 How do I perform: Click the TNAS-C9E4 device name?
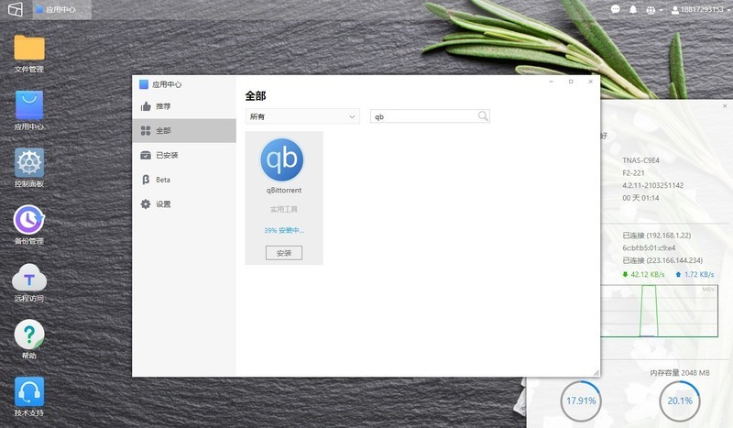640,160
